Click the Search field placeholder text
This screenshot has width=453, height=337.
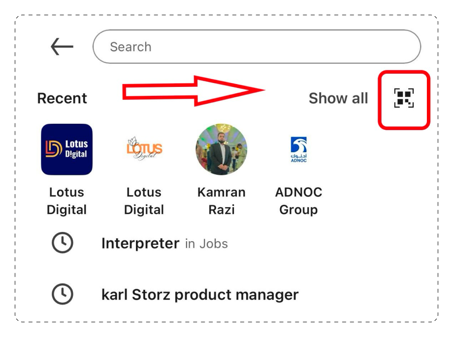click(x=130, y=46)
